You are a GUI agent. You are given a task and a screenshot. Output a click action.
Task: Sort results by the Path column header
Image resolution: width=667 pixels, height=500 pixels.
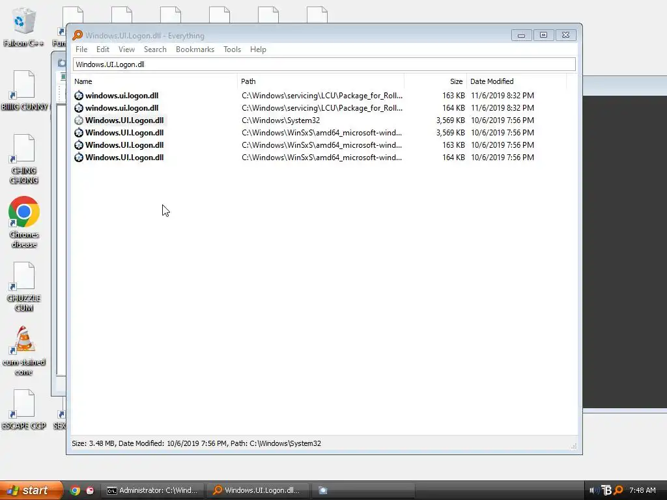pos(320,81)
